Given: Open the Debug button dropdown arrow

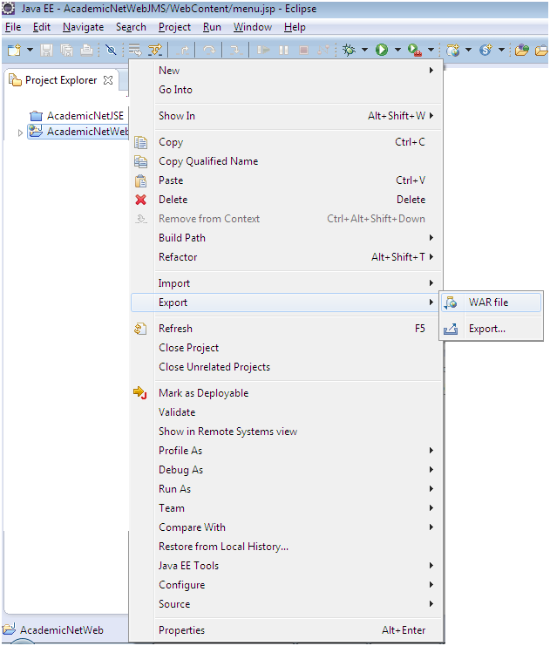Looking at the screenshot, I should coord(364,51).
